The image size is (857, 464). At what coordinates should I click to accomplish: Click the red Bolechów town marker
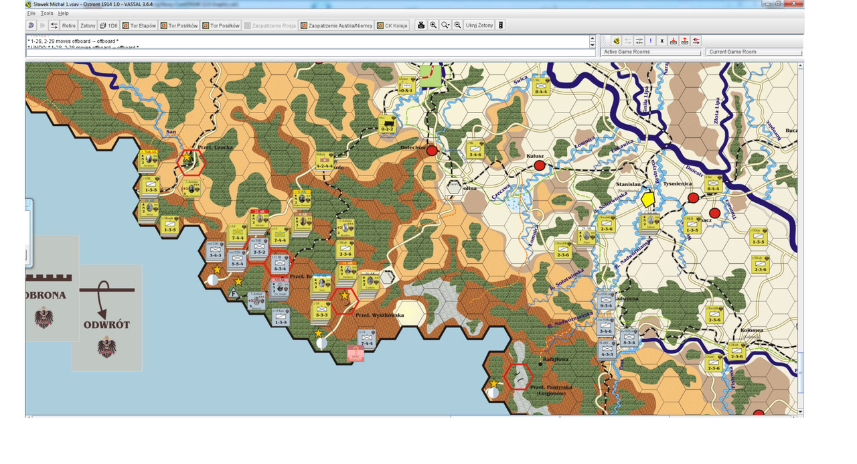pyautogui.click(x=432, y=151)
